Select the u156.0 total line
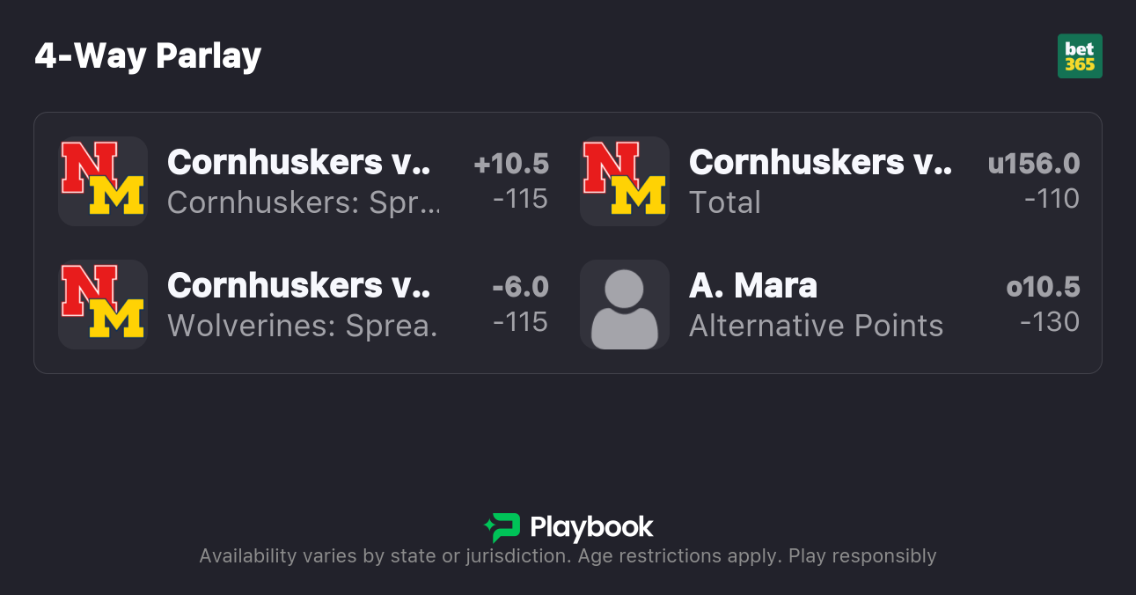Screen dimensions: 1136x595 pyautogui.click(x=1033, y=164)
